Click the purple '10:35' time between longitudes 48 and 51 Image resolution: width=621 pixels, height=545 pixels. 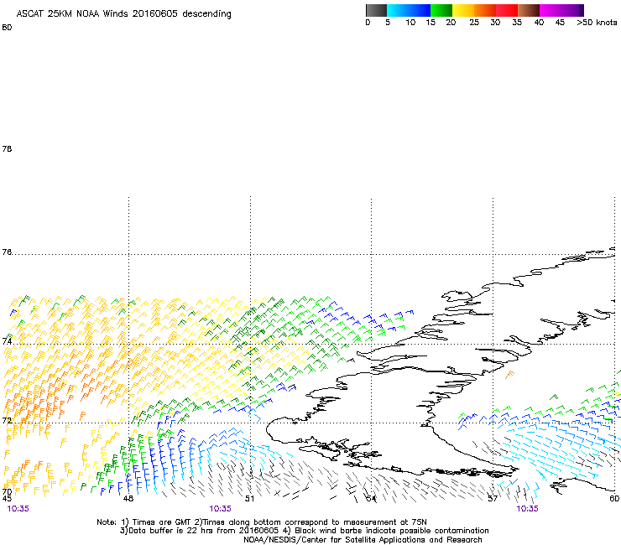pyautogui.click(x=220, y=509)
